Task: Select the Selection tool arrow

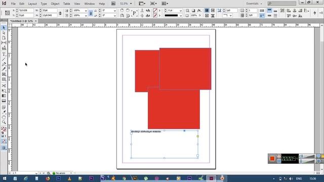Action: point(4,28)
